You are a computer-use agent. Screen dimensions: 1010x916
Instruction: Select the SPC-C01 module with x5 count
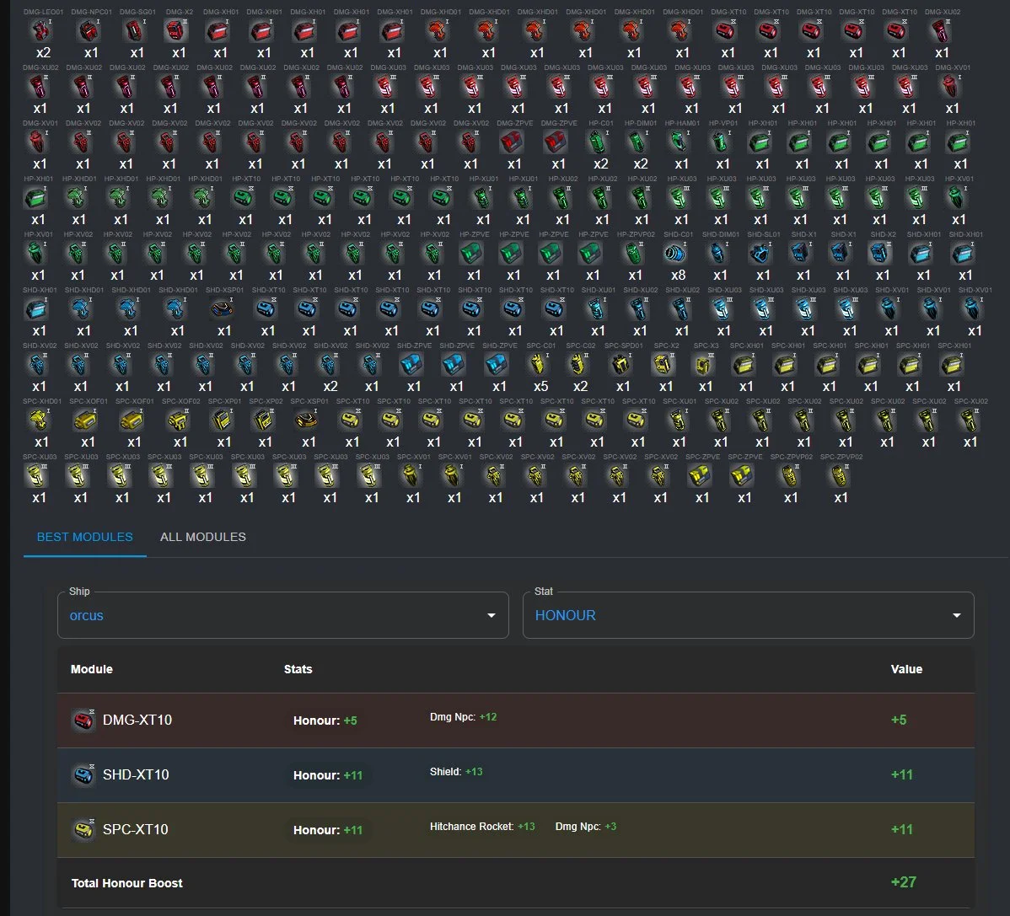coord(540,365)
